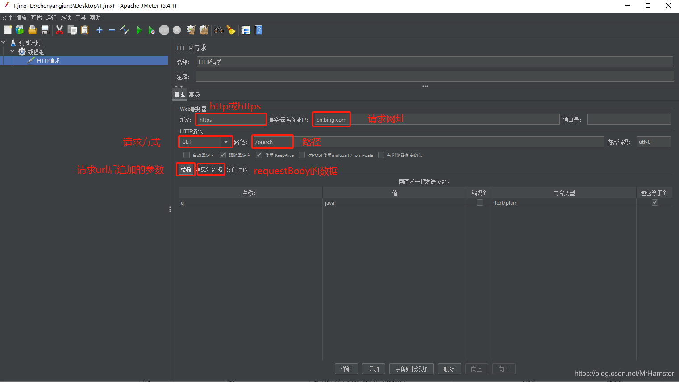The image size is (679, 382).
Task: Click Start no pauses icon
Action: coord(152,30)
